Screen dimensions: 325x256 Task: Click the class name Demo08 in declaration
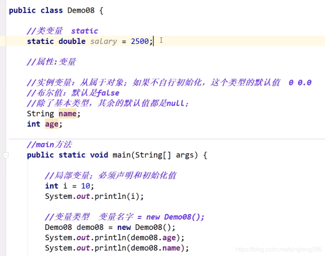81,10
